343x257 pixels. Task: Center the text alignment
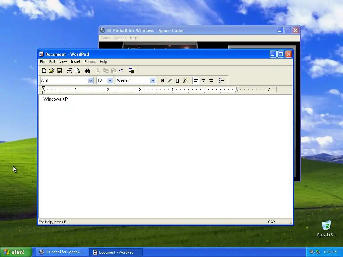[203, 81]
